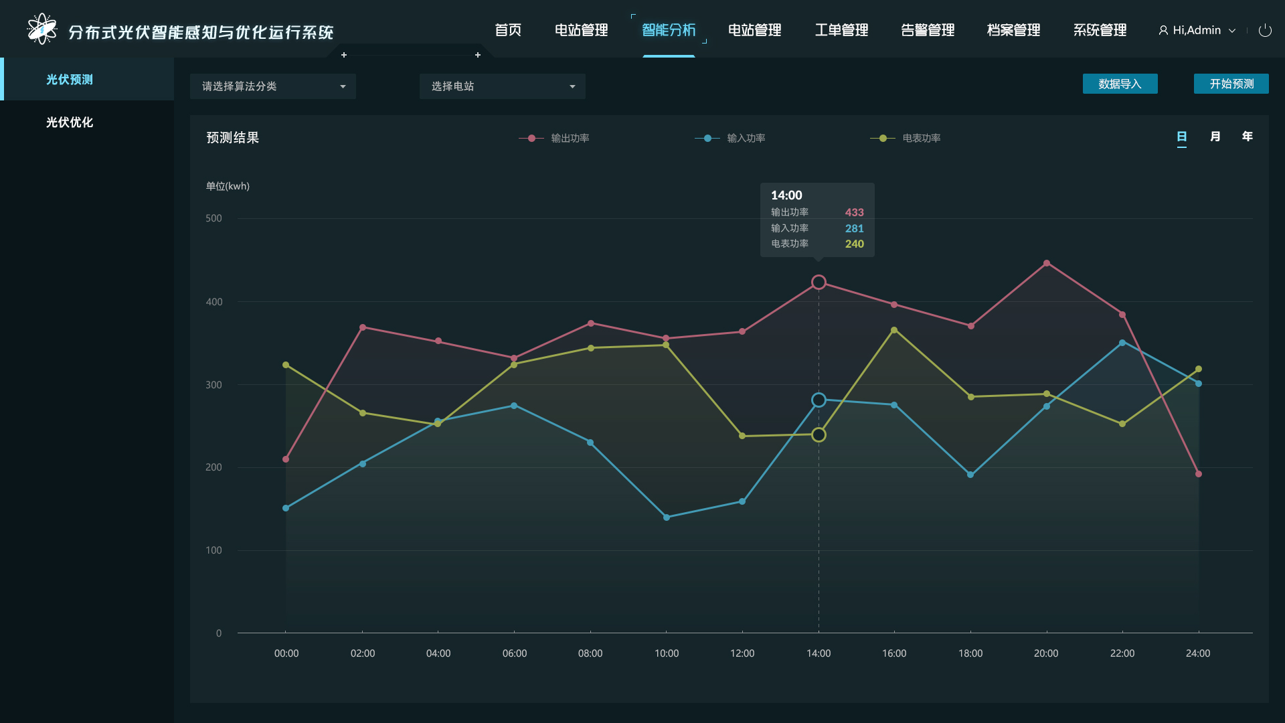Click the 预测结果 panel title
Viewport: 1285px width, 723px height.
pos(233,138)
